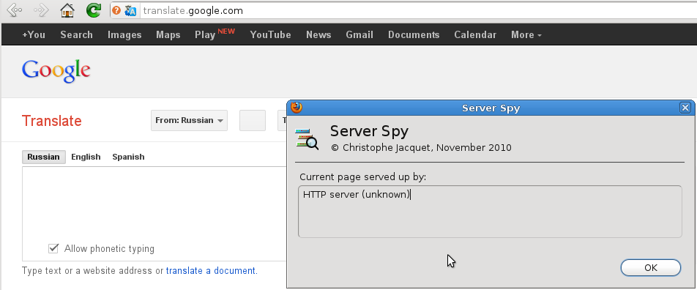Click the Firefox icon in Server Spy title bar

pyautogui.click(x=297, y=108)
